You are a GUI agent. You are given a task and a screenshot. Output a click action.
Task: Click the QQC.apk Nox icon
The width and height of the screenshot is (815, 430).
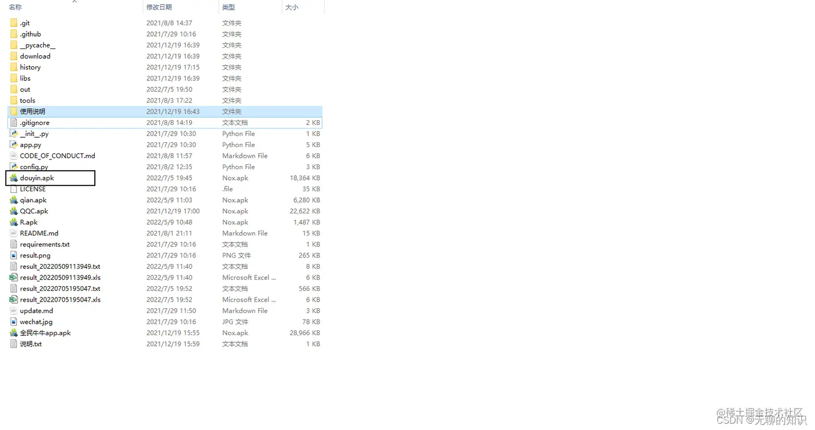pos(14,211)
